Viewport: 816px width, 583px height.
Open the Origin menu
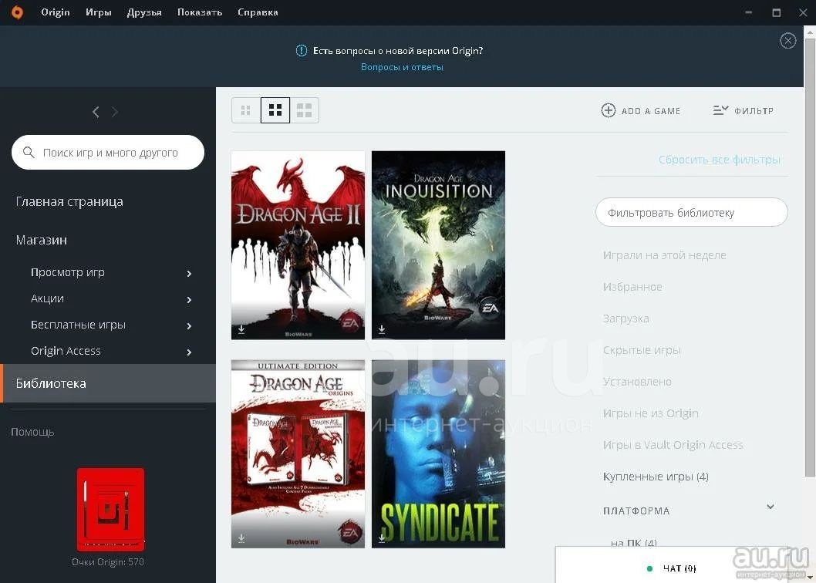click(x=56, y=12)
